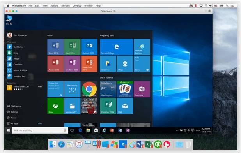Screen dimensions: 241x153
Task: Open the Google Chrome tile
Action: (x=89, y=89)
